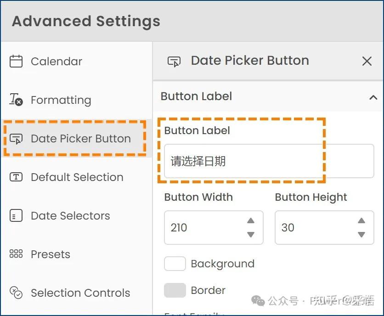Increase the Button Height value
384x316 pixels.
[361, 221]
